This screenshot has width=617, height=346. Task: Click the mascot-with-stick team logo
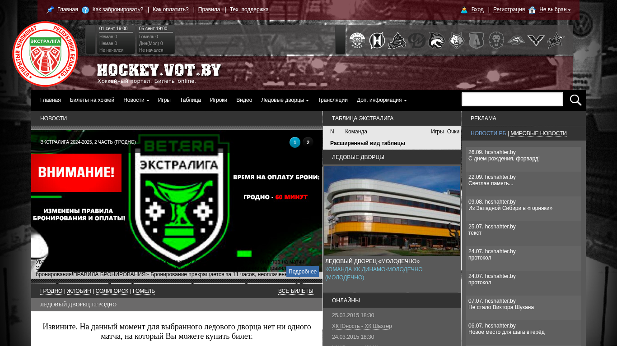point(397,41)
